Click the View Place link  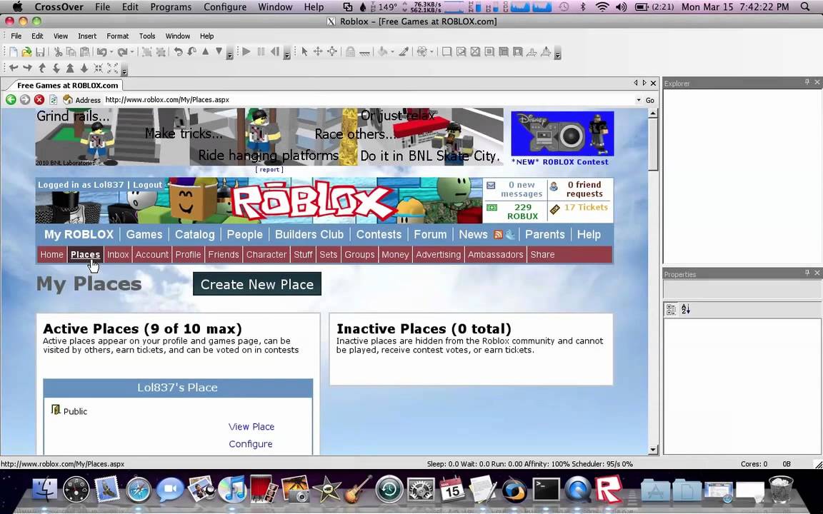point(251,426)
